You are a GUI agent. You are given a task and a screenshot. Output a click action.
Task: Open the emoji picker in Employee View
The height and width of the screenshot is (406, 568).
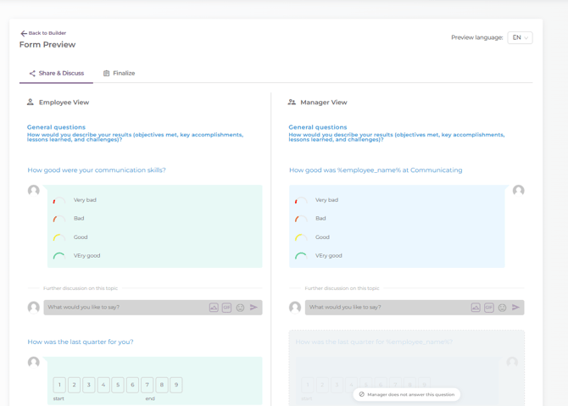(x=241, y=308)
